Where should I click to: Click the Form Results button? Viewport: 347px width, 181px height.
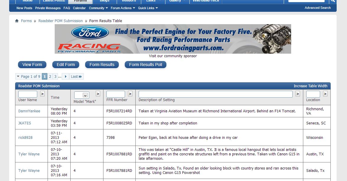pos(102,65)
